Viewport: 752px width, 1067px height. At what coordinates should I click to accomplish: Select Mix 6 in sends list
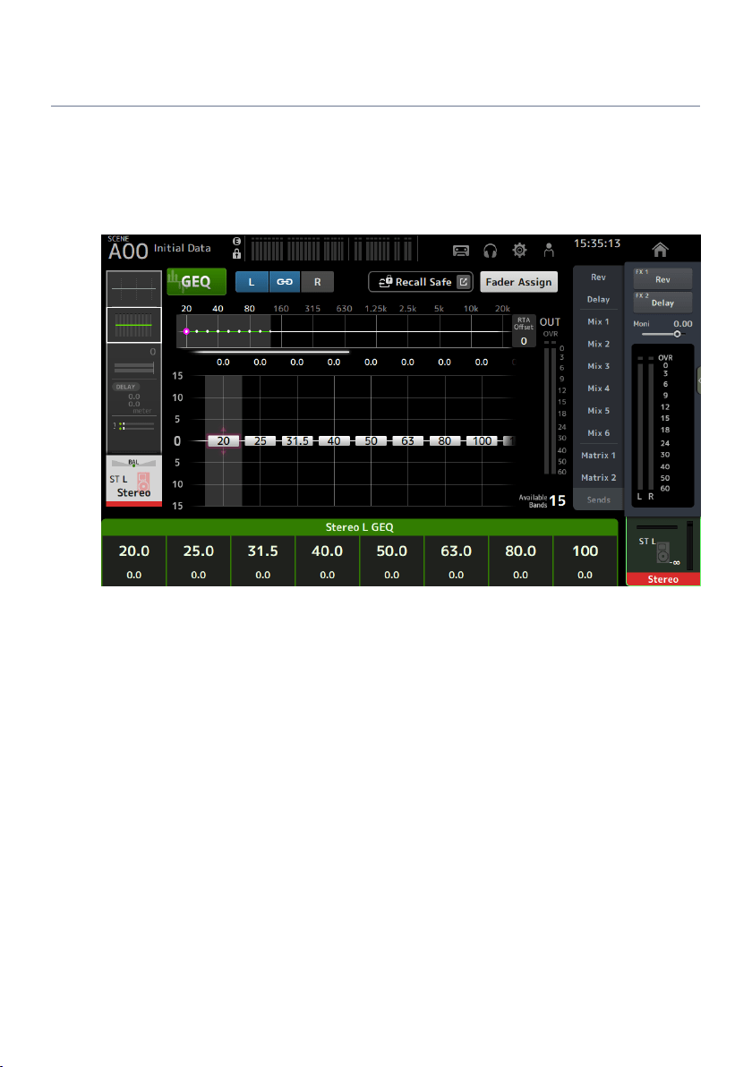click(x=598, y=432)
